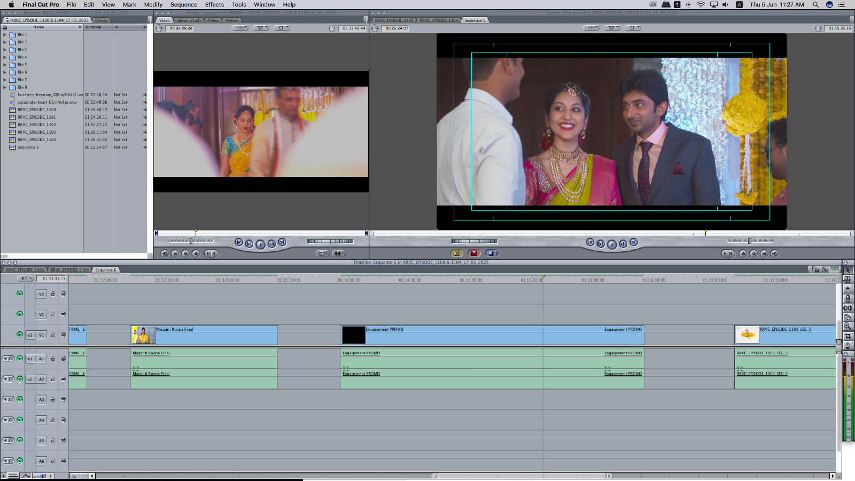Select the Pen tool in tool palette
The image size is (855, 481).
point(848,346)
